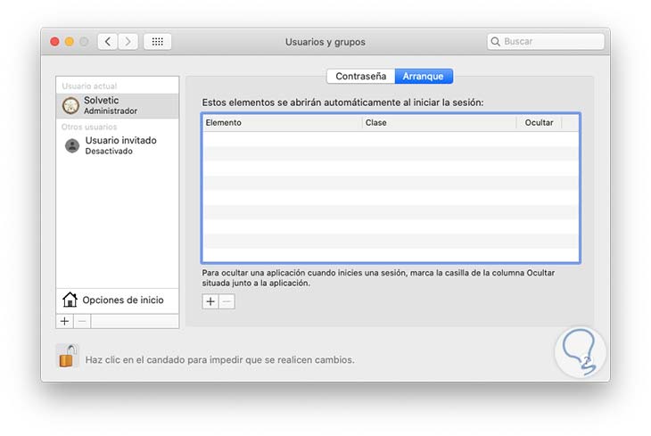Switch to the Contraseña tab
This screenshot has height=436, width=651.
pos(361,77)
